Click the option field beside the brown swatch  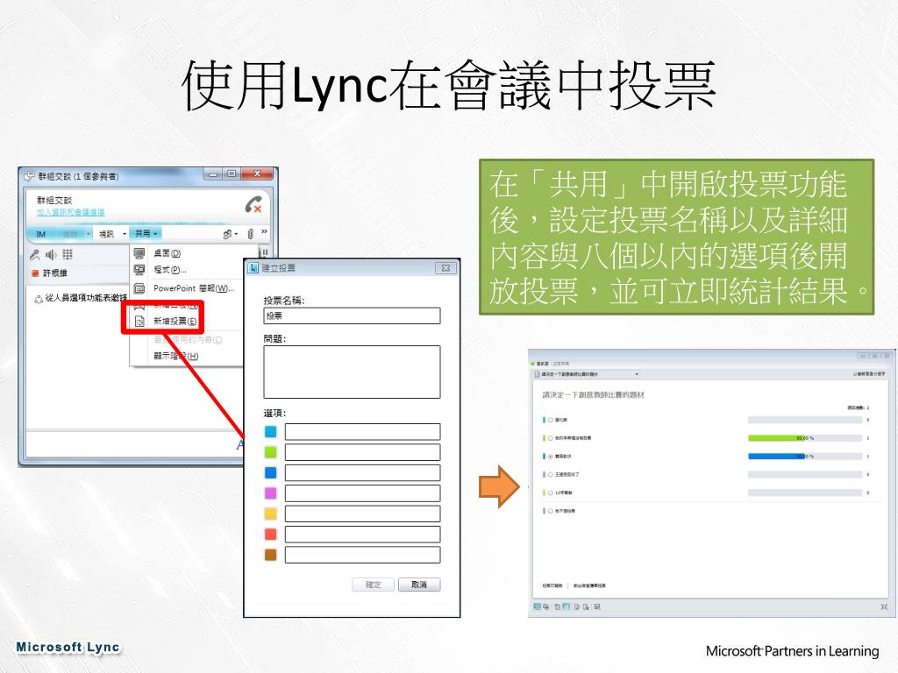pos(362,555)
